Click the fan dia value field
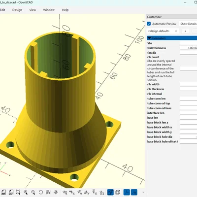 (x=188, y=53)
